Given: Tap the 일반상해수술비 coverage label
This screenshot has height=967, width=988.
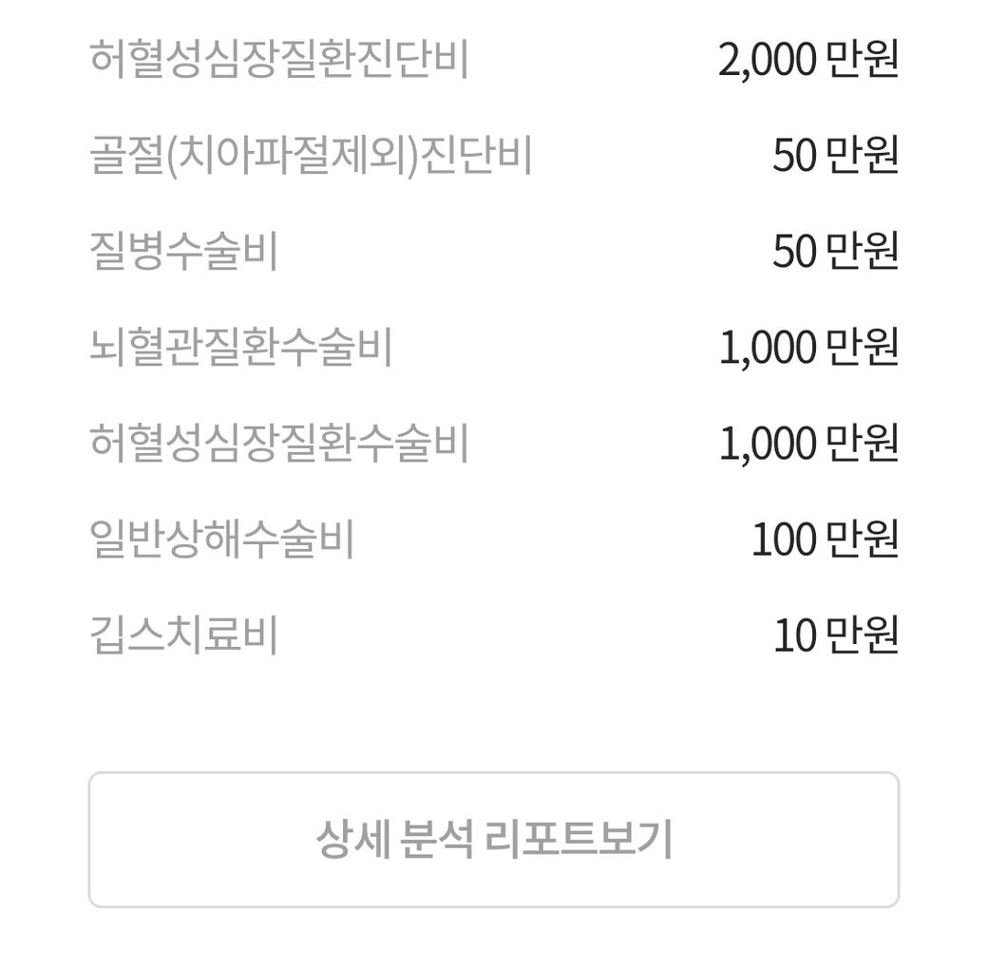Looking at the screenshot, I should tap(221, 540).
